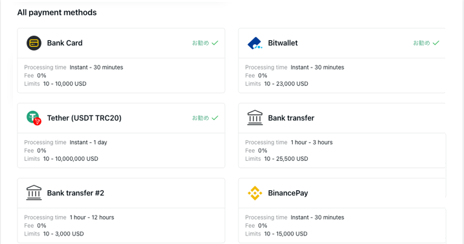This screenshot has height=244, width=464.
Task: Click the Bank transfer #2 building icon
Action: (x=34, y=193)
